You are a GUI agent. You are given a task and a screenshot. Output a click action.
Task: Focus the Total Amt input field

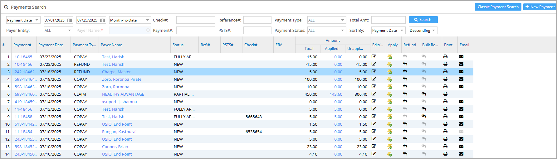point(388,20)
